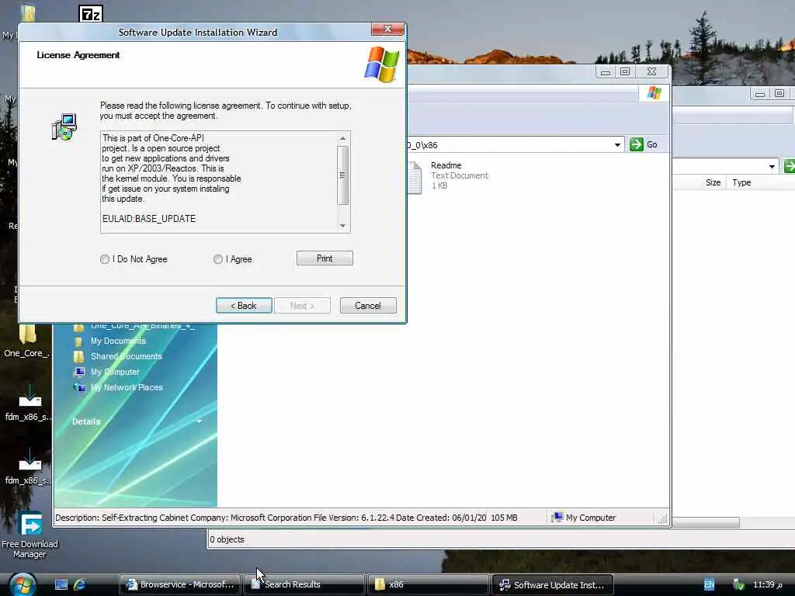Open My Network Places in the sidebar
The height and width of the screenshot is (596, 795).
tap(127, 387)
